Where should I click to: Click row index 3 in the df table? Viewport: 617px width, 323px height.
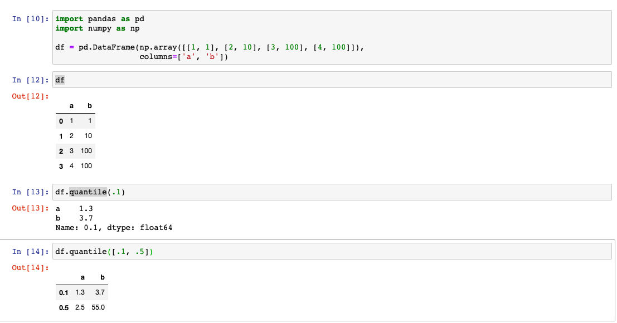[60, 165]
